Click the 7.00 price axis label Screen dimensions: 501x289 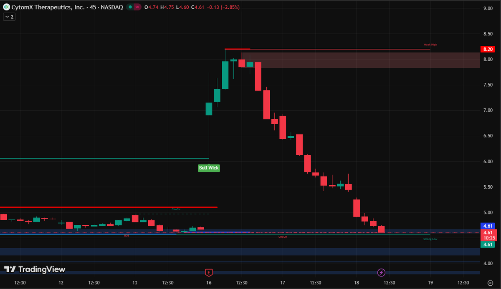[488, 110]
